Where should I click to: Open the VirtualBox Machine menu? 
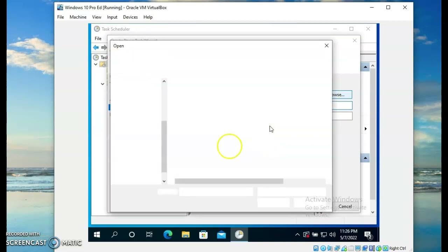pos(78,17)
